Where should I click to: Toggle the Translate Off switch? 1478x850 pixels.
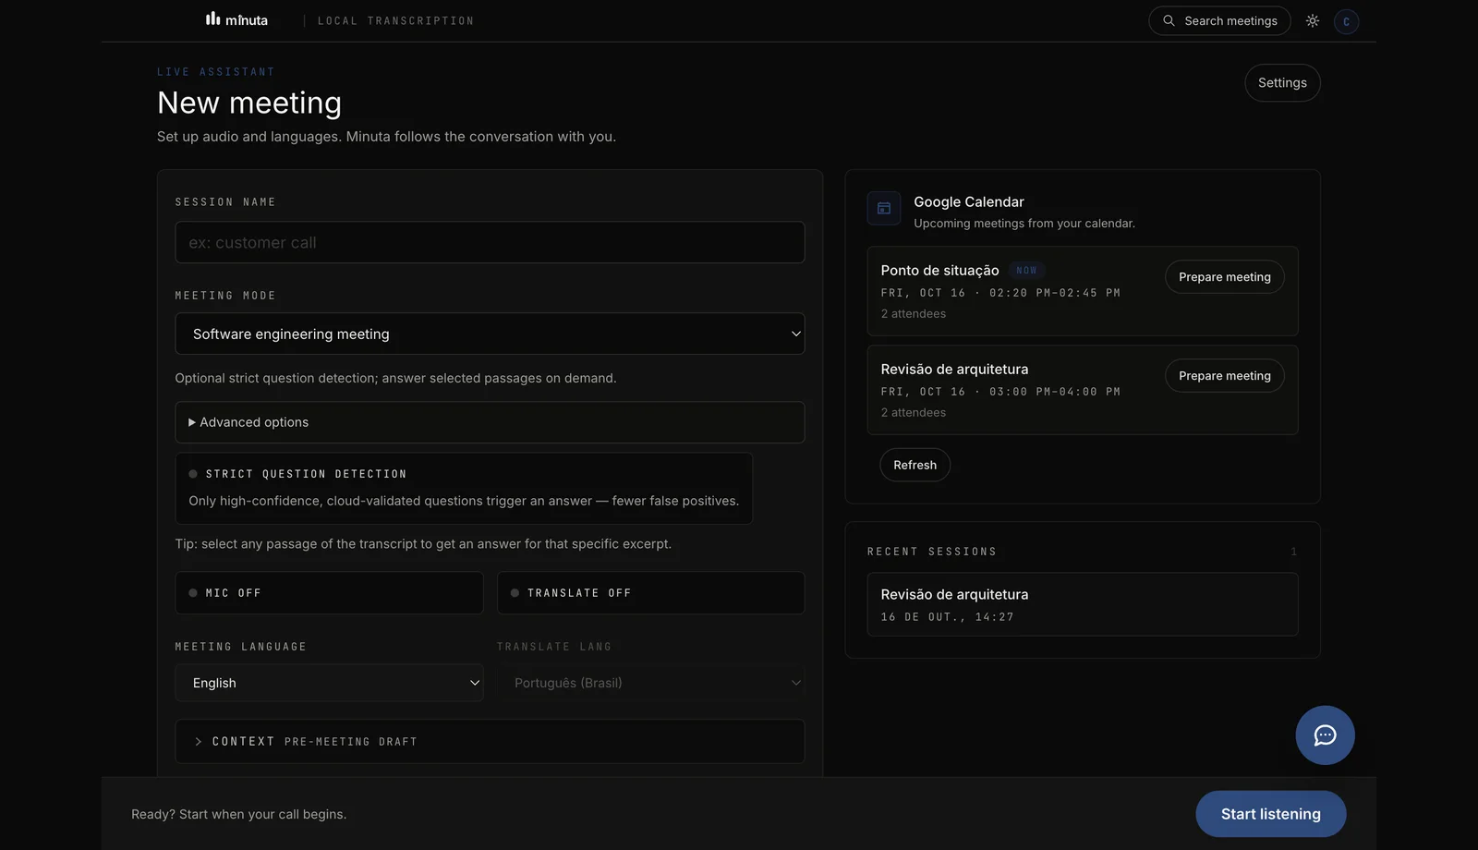(x=650, y=593)
